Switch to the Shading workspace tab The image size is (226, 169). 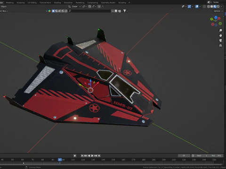pos(57,2)
